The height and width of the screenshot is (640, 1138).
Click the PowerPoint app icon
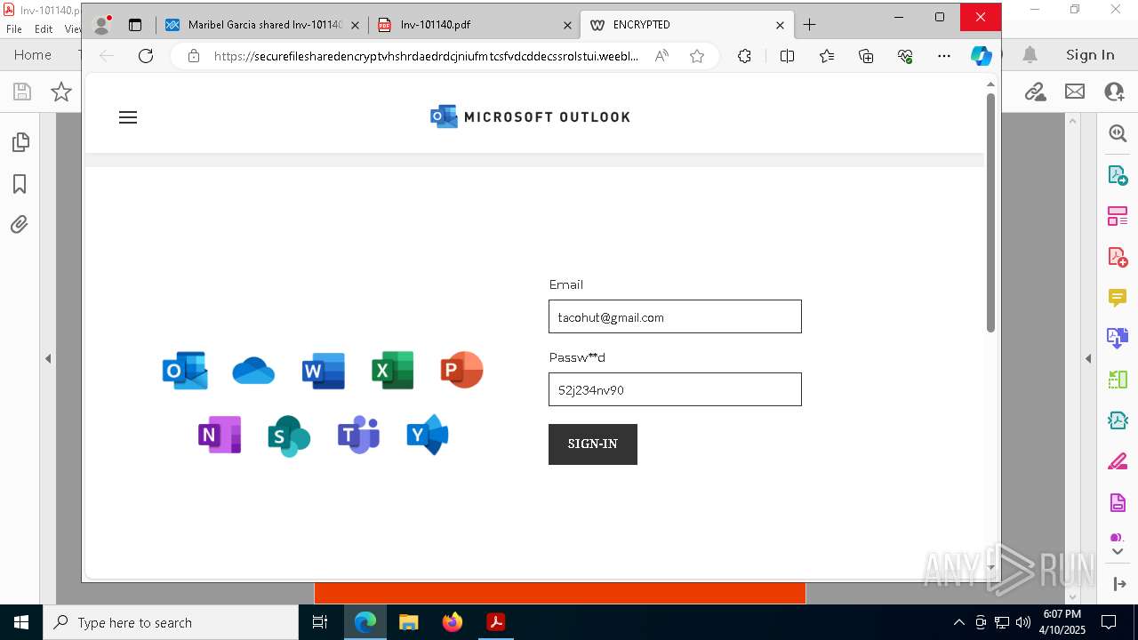[x=462, y=370]
